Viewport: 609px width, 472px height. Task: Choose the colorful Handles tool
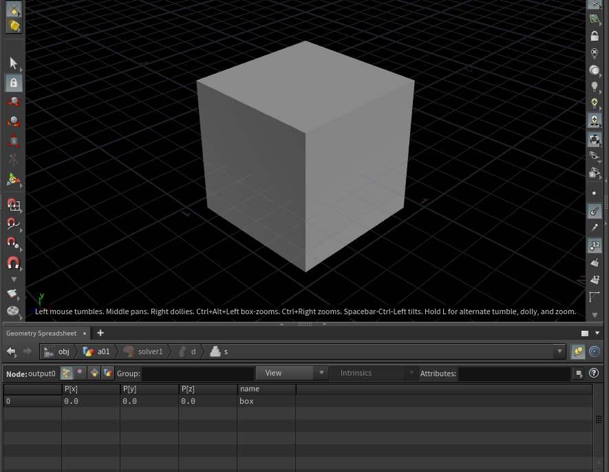pos(14,179)
